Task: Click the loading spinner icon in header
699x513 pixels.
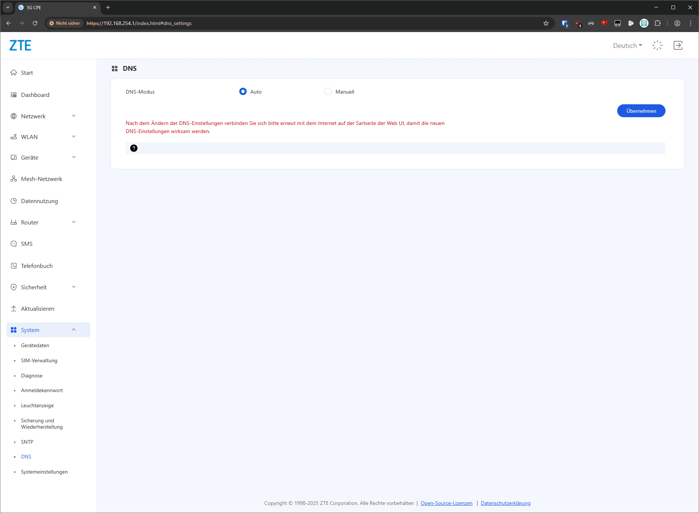Action: (657, 45)
